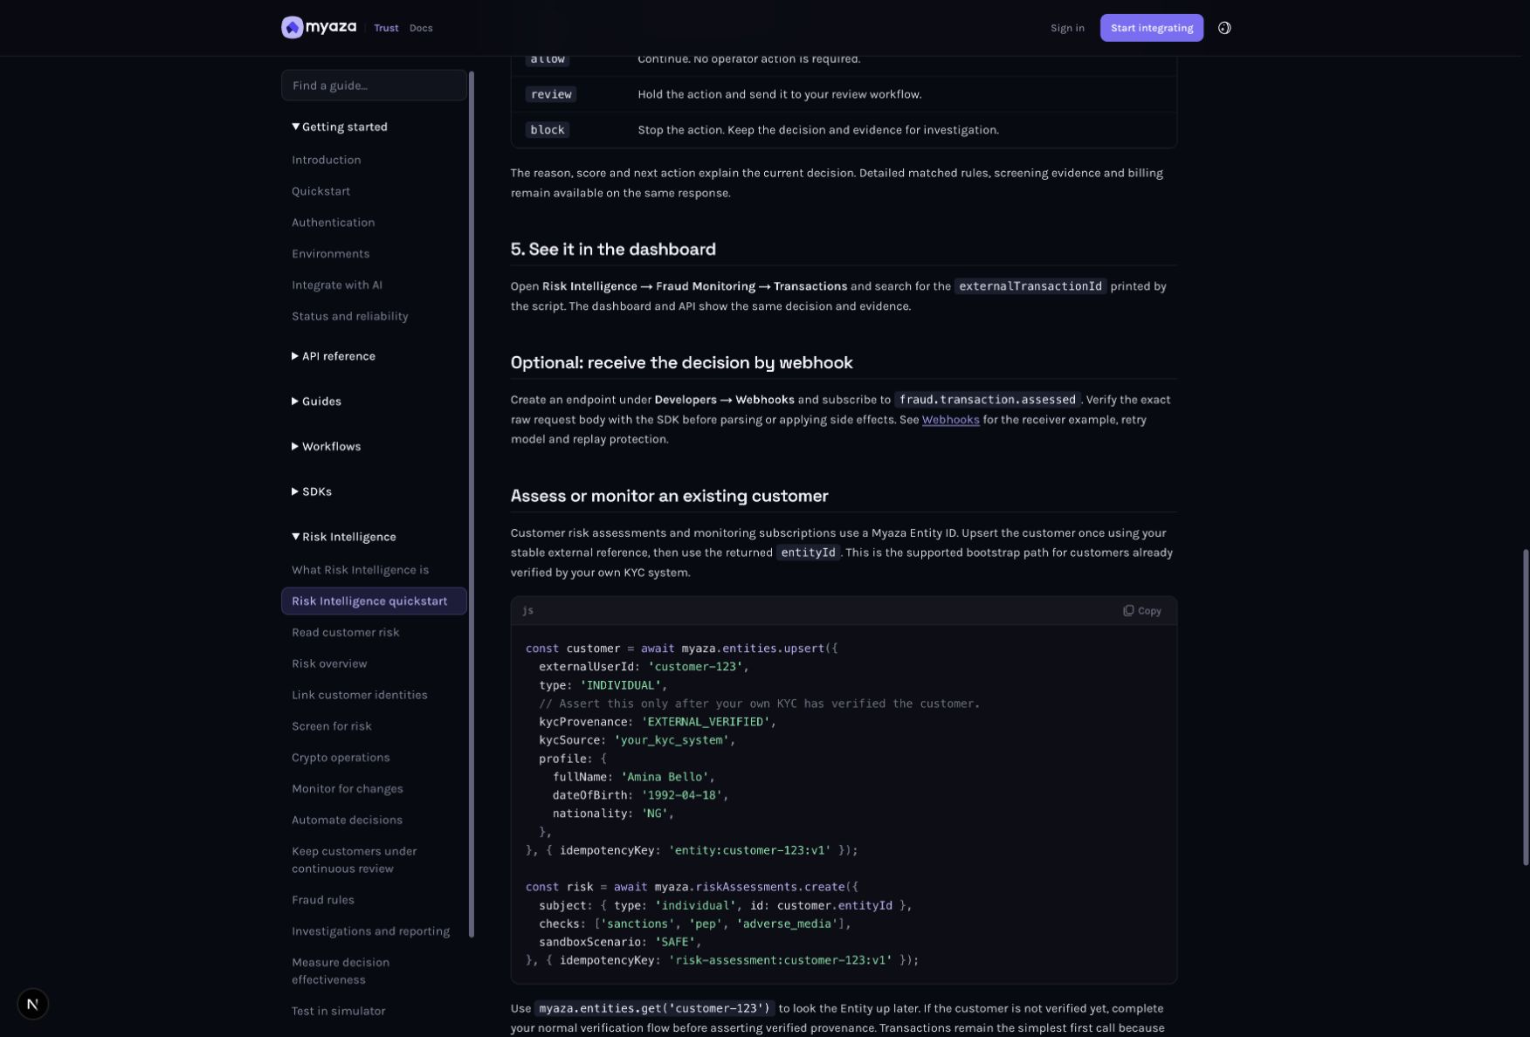
Task: Open Link customer identities
Action: tap(360, 696)
